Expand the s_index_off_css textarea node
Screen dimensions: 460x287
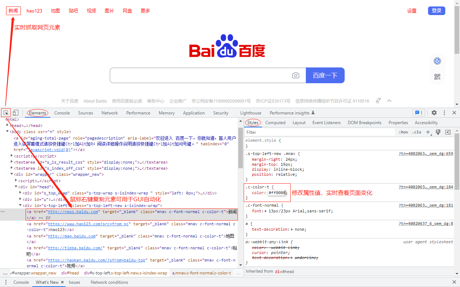click(12, 168)
